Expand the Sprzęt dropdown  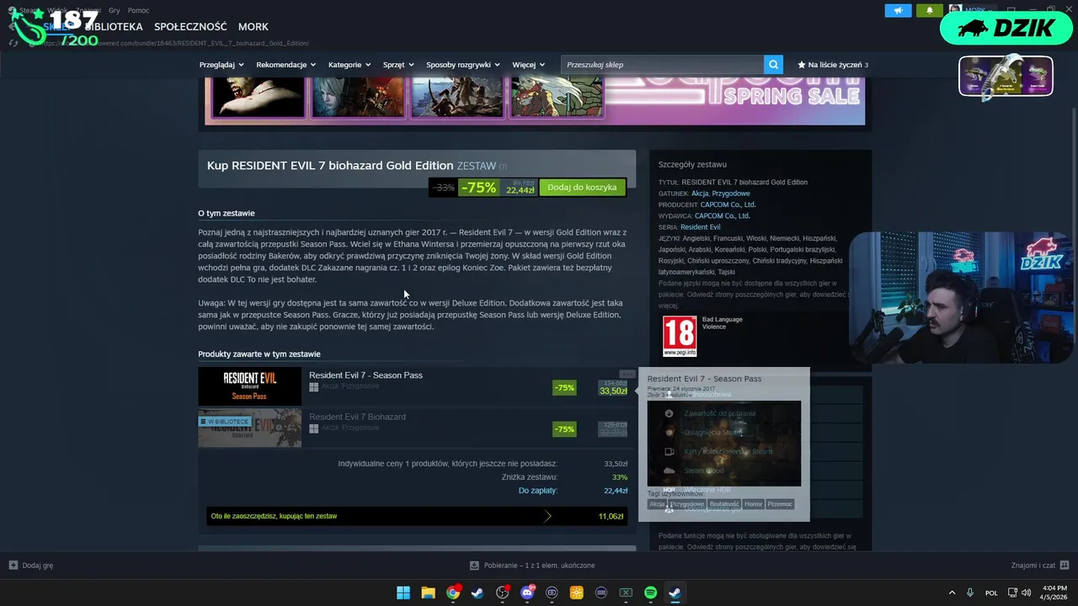pos(398,65)
